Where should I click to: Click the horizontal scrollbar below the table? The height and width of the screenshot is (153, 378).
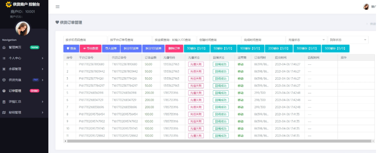[219, 141]
